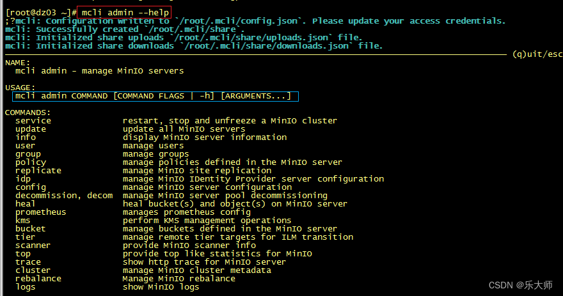Click the '(q)uit/esc' pager hint
This screenshot has width=563, height=296.
[x=537, y=54]
